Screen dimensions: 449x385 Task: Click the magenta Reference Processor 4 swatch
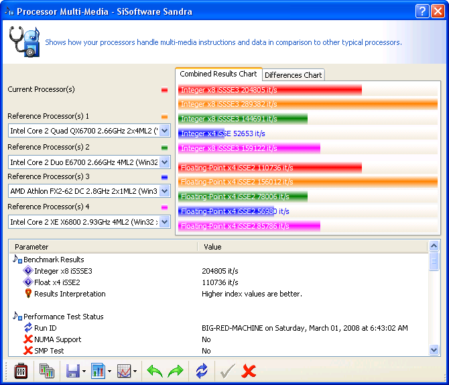164,207
